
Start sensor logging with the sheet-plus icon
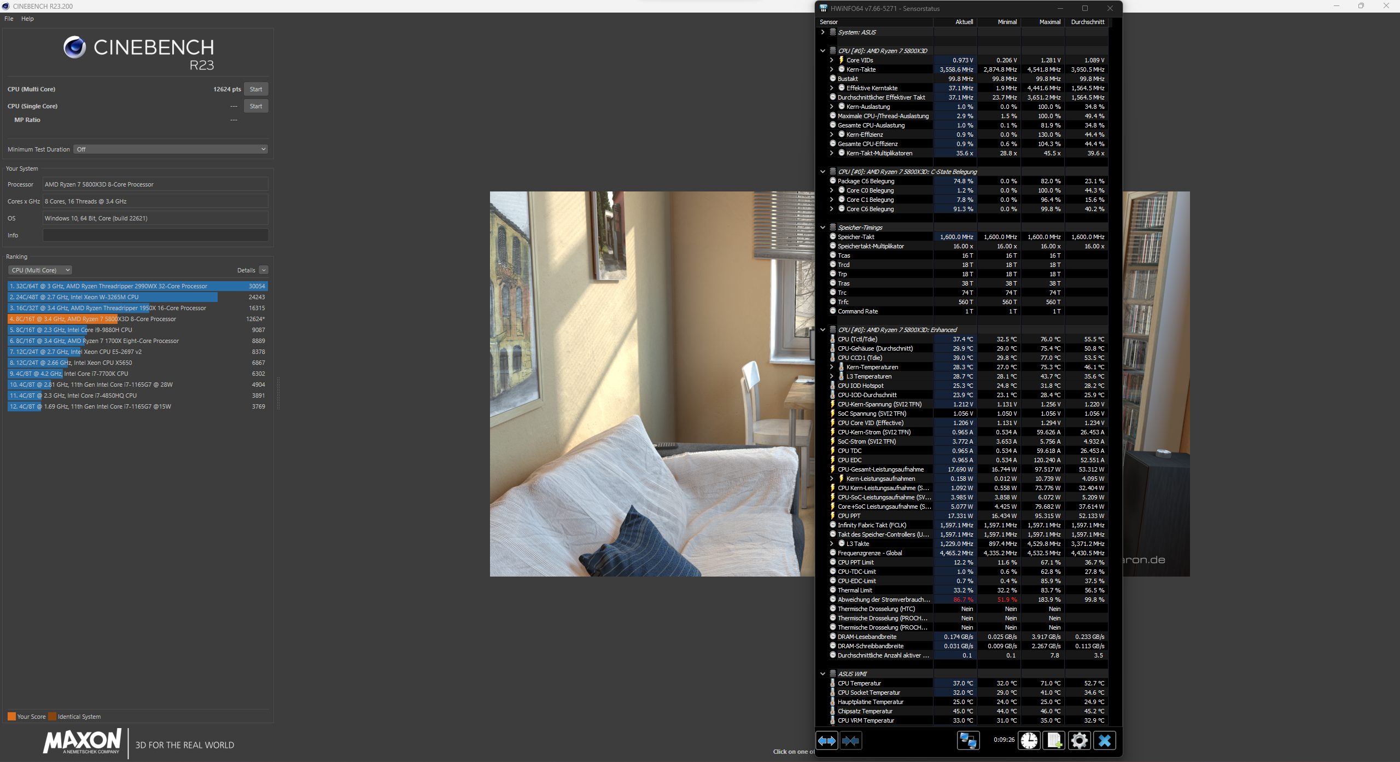1054,741
